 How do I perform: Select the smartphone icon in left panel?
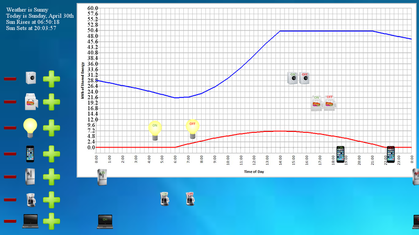[x=31, y=153]
